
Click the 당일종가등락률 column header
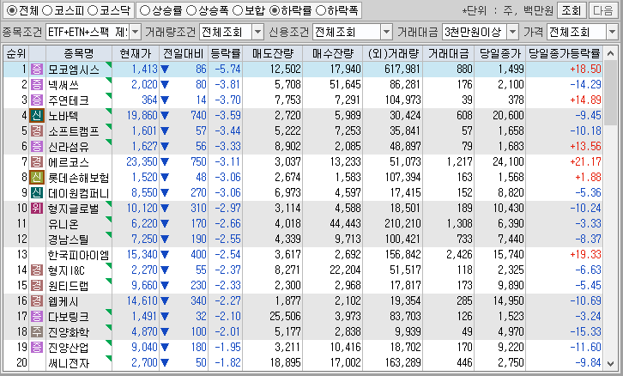(x=564, y=54)
